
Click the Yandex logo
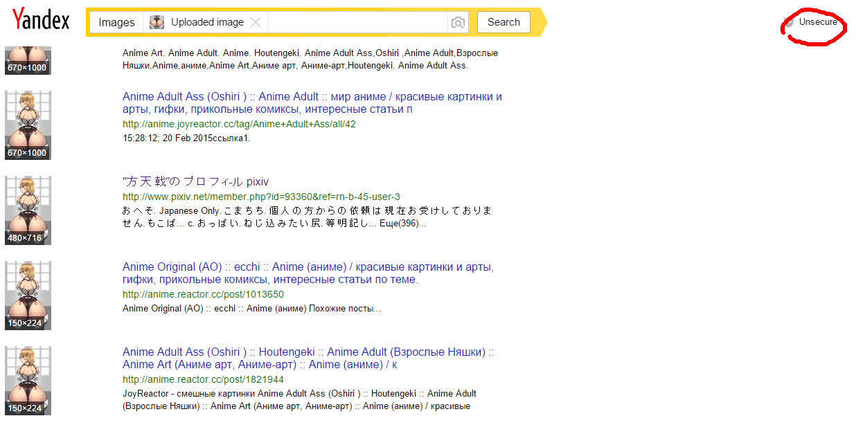[x=41, y=19]
